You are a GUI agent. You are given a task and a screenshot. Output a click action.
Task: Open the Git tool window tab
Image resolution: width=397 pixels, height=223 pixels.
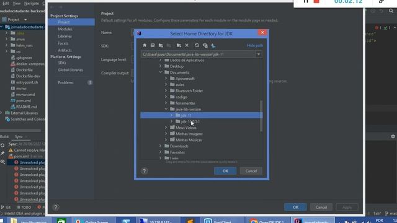[6, 208]
